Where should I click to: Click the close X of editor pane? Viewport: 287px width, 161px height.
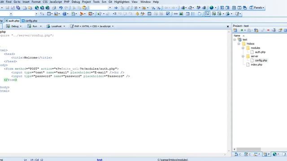pyautogui.click(x=228, y=26)
